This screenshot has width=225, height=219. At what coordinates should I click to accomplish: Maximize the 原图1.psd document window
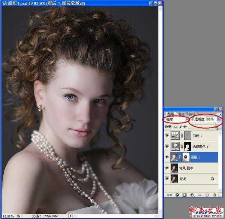click(156, 3)
